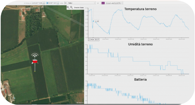195x105 pixels.
Task: Click the 23/mar 20:24 time label
Action: click(x=94, y=40)
